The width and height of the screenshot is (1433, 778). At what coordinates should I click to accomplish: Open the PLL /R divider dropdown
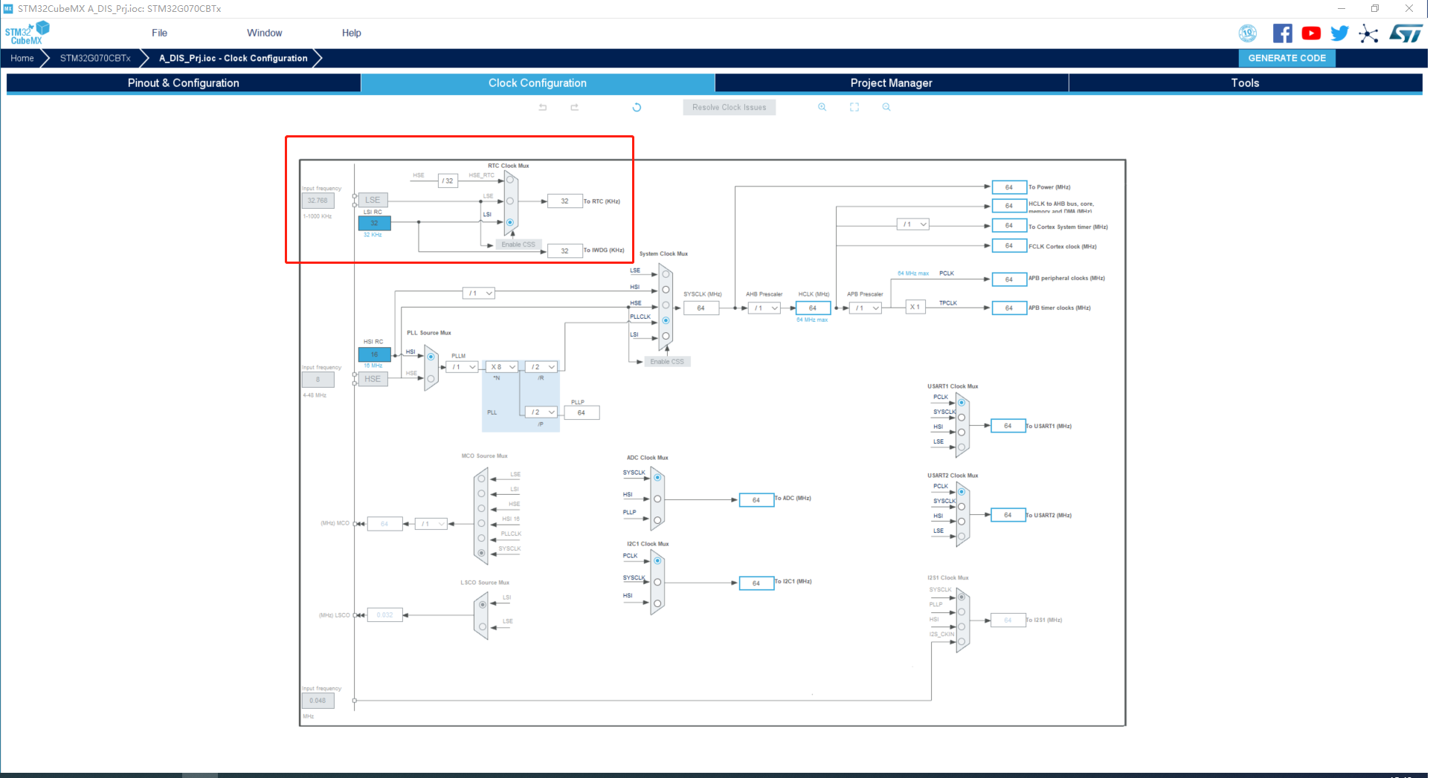coord(541,367)
